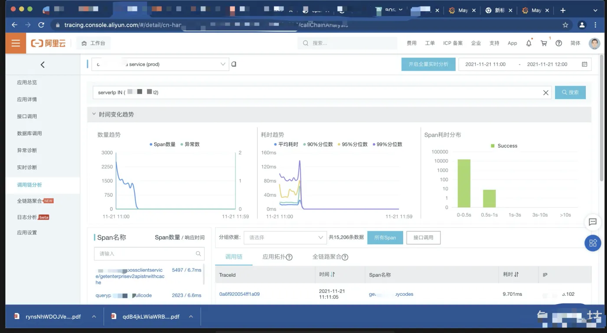Open the 工作台 workbench button
Screen dimensions: 607x333
pos(93,43)
